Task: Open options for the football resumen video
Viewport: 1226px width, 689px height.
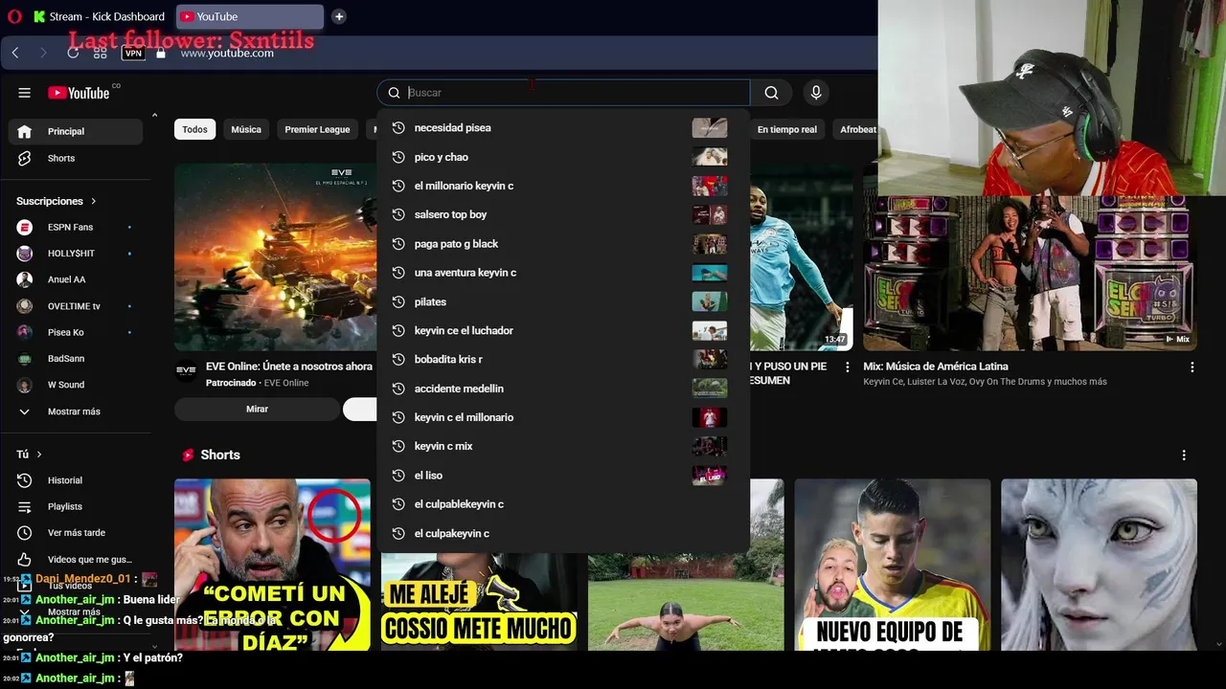Action: pyautogui.click(x=847, y=367)
